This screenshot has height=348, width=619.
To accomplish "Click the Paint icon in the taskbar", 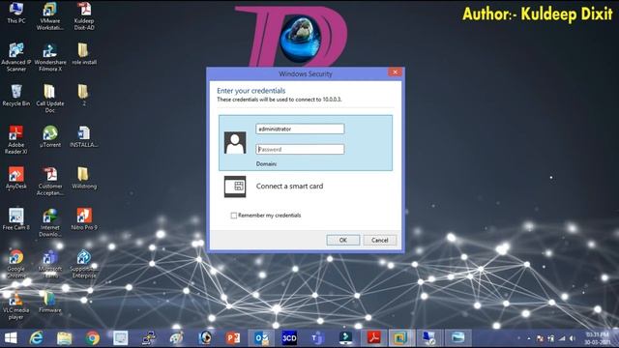I will point(177,338).
